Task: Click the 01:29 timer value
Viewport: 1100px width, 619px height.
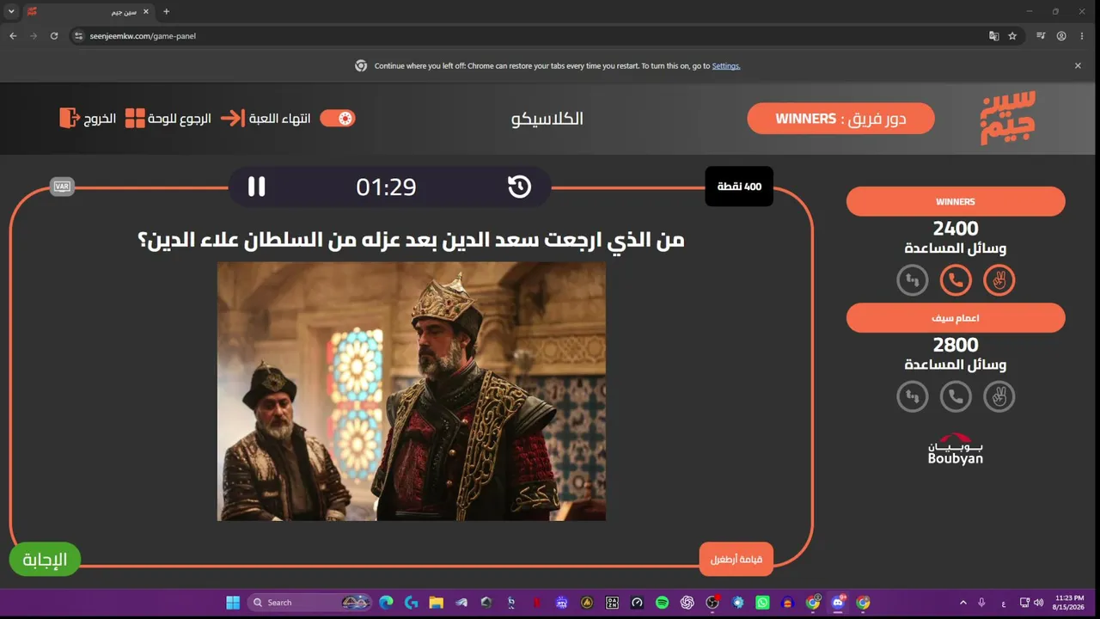Action: (386, 187)
